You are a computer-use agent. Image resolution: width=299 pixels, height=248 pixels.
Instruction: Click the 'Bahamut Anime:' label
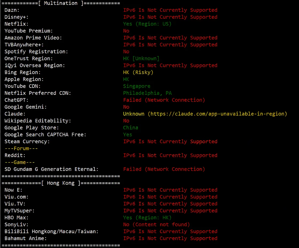coord(26,238)
